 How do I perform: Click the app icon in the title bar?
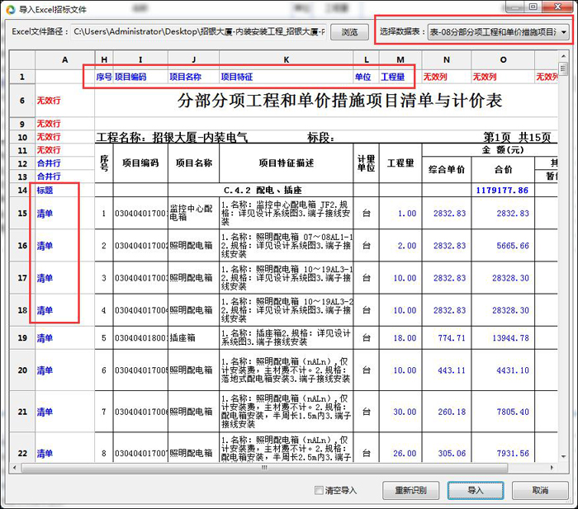coord(11,9)
